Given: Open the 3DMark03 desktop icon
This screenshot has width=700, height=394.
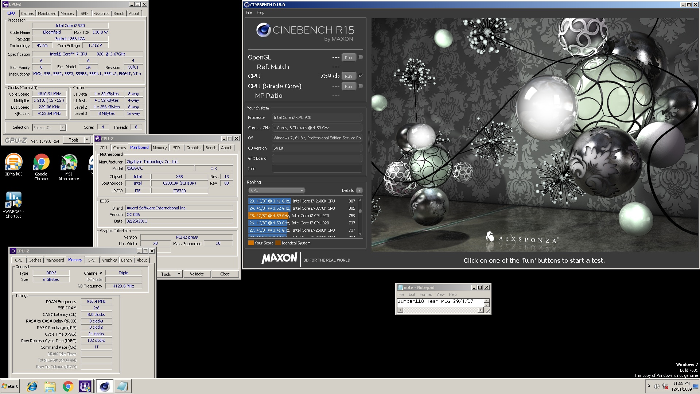Looking at the screenshot, I should [x=13, y=165].
